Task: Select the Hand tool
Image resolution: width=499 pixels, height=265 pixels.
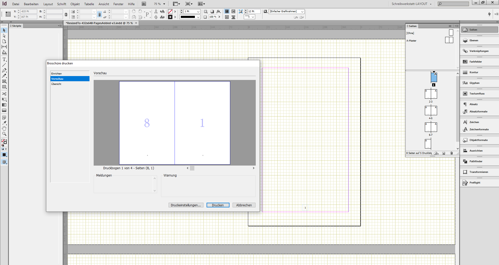Action: (x=4, y=128)
